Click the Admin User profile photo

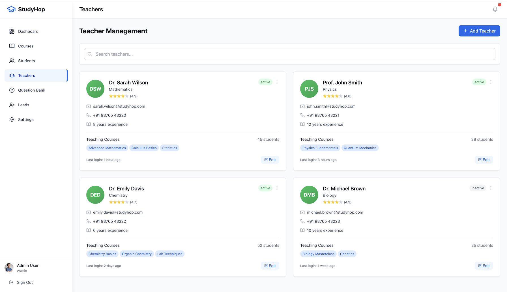tap(9, 267)
